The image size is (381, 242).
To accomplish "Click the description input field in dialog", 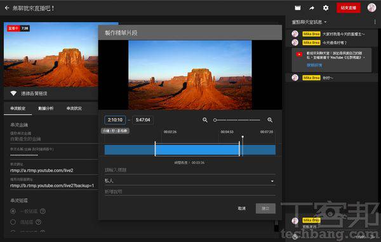I will pos(190,191).
